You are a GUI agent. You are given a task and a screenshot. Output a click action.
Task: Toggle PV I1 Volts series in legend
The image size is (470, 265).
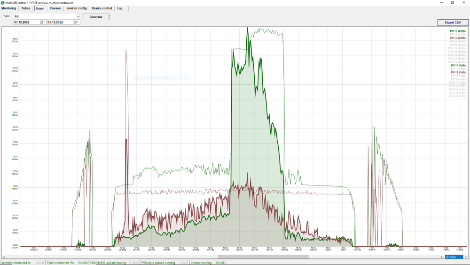pyautogui.click(x=458, y=65)
